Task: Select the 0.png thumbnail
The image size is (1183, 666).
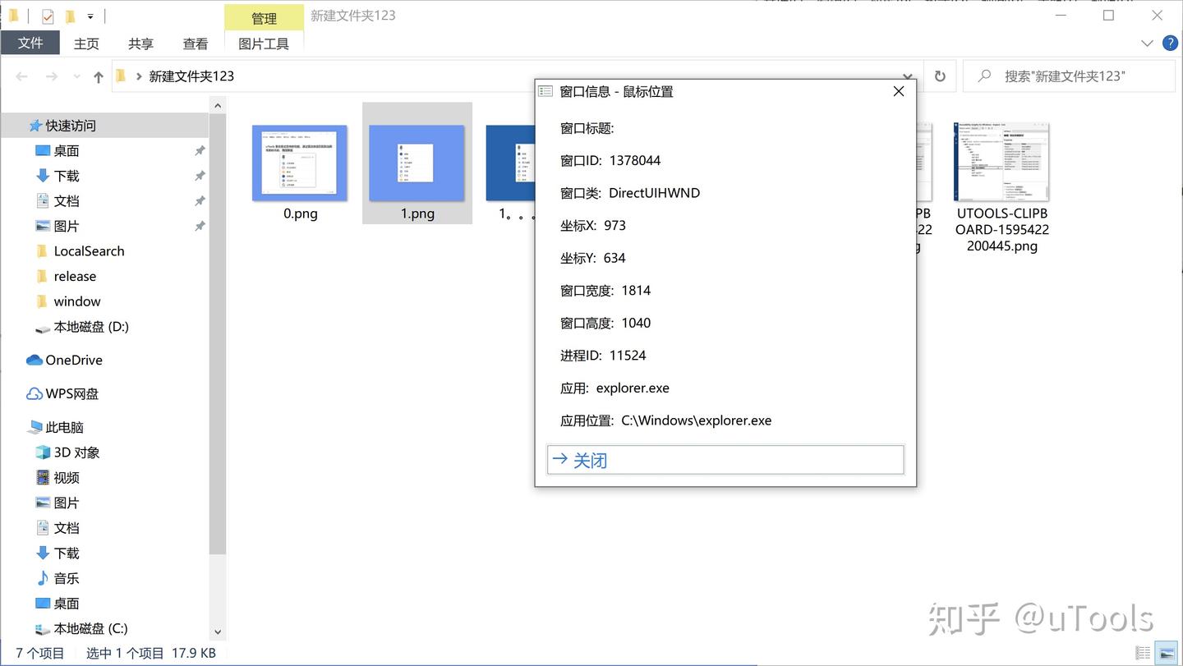Action: tap(299, 162)
